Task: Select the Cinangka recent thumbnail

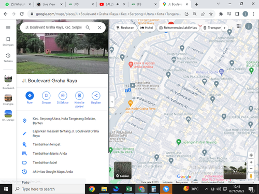Action: tap(8, 99)
